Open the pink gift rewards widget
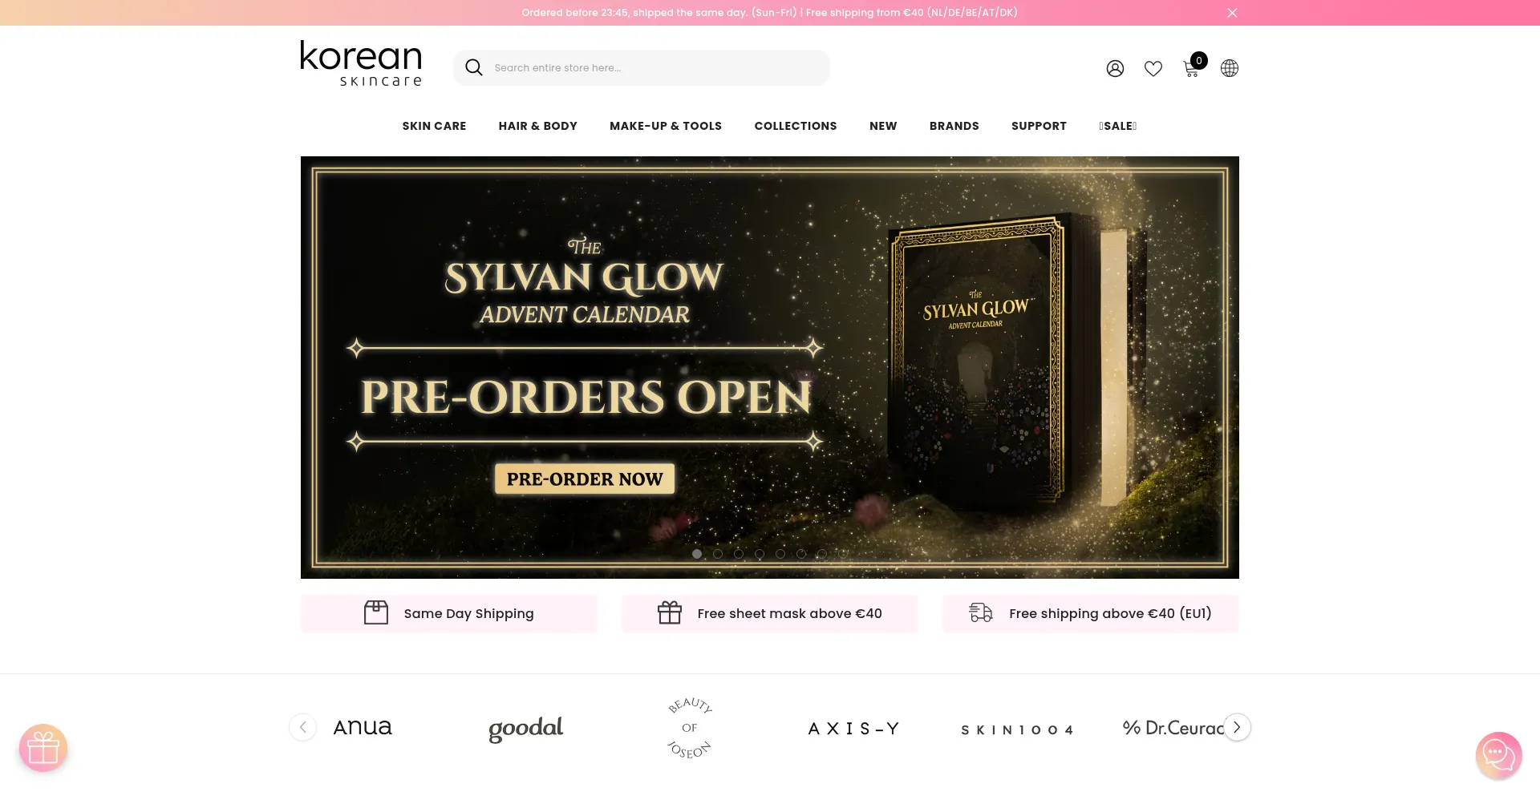This screenshot has height=796, width=1540. point(43,749)
